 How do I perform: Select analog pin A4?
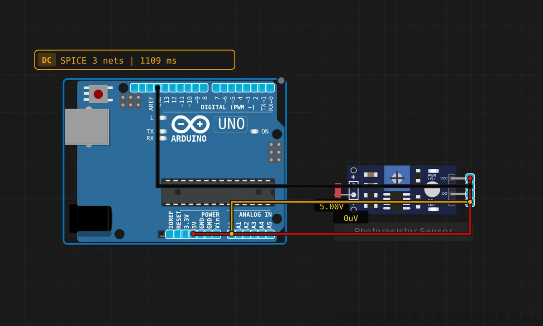pyautogui.click(x=262, y=234)
